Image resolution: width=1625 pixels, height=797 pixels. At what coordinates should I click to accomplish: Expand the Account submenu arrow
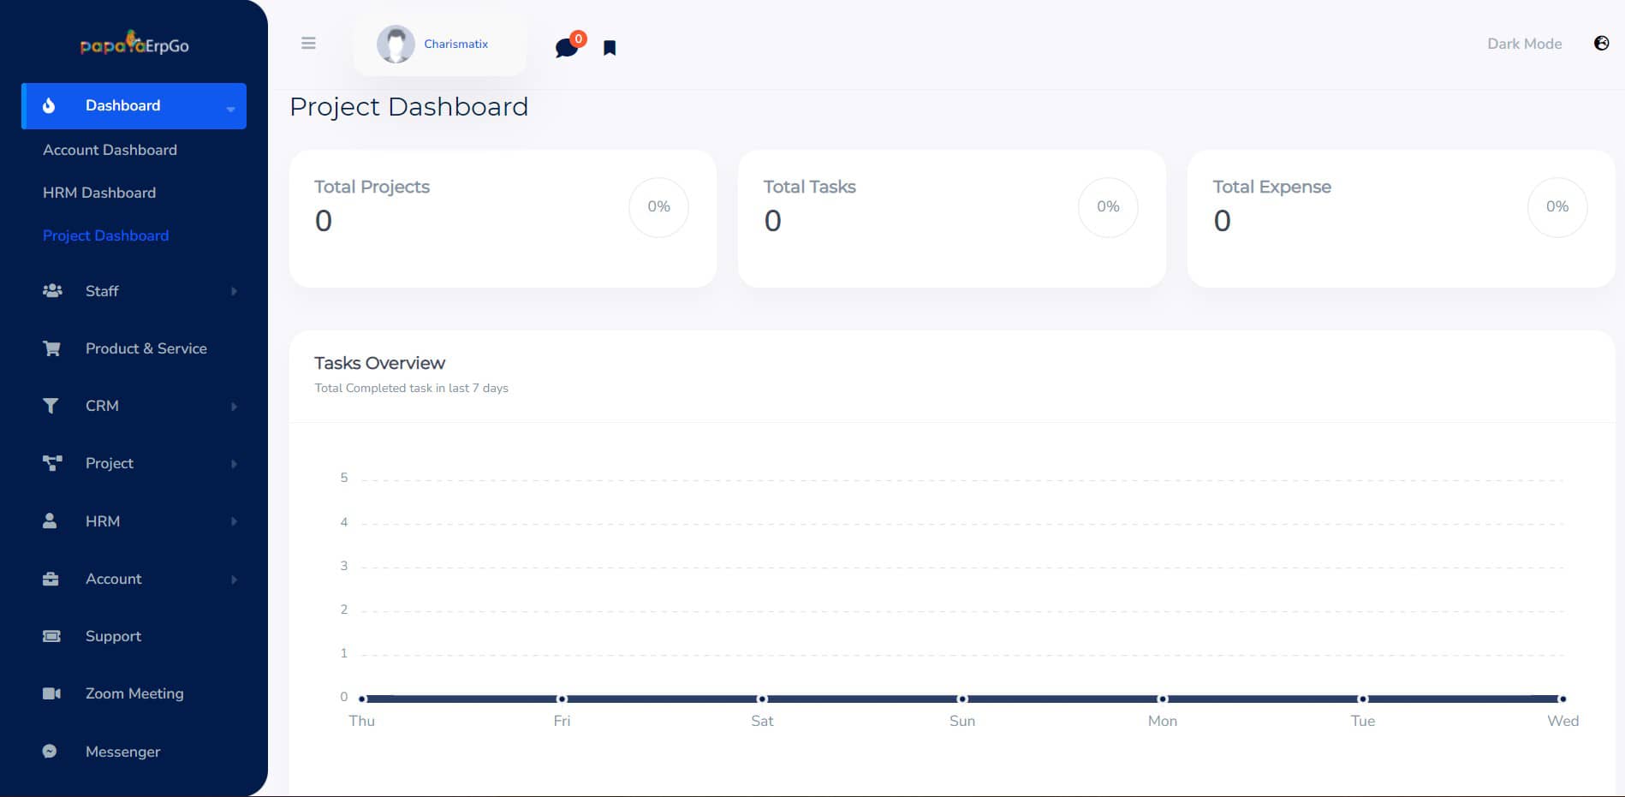(234, 580)
